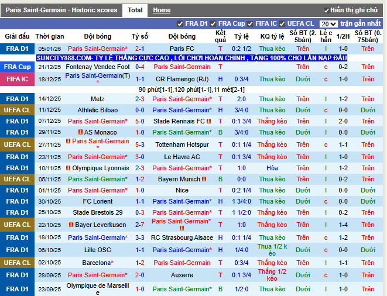
Task: Click the penalty note '90 phút[1-1],120 phút[1-1]' row
Action: tap(191, 90)
